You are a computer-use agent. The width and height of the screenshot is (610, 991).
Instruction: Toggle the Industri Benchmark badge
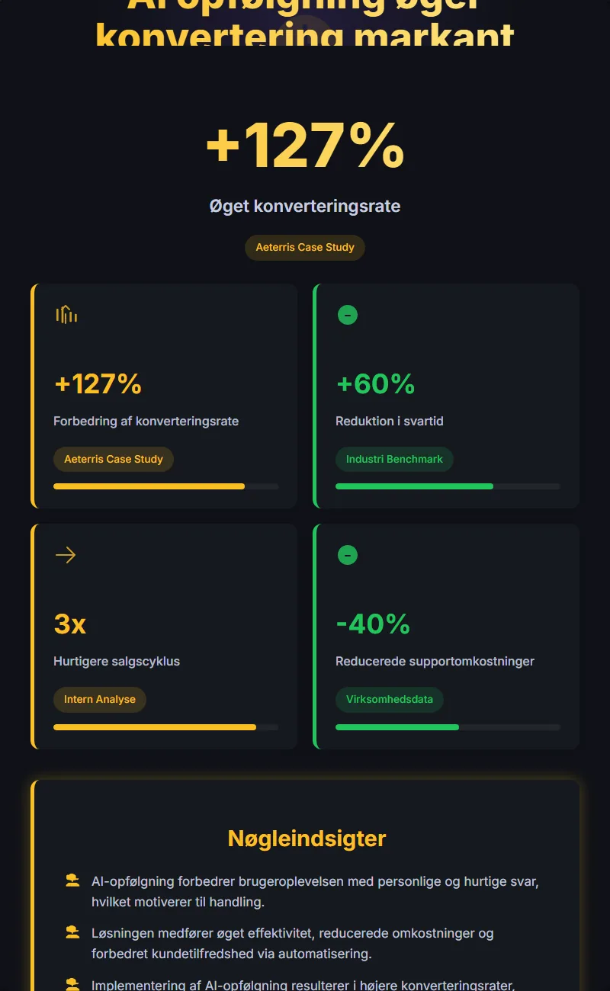[394, 459]
